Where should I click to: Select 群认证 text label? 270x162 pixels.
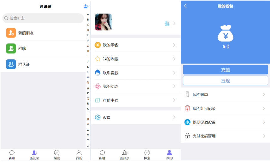(x=24, y=64)
